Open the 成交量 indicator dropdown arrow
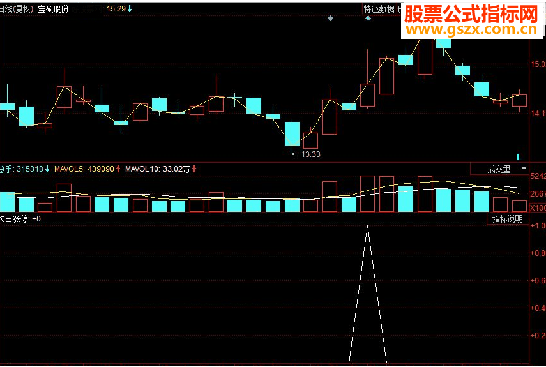The image size is (546, 367). [x=524, y=169]
